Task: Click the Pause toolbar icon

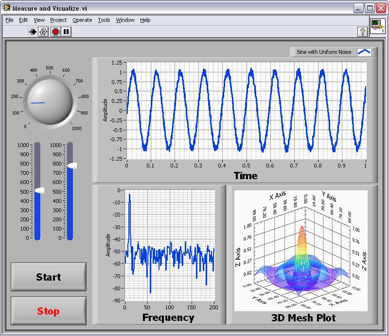Action: click(67, 32)
